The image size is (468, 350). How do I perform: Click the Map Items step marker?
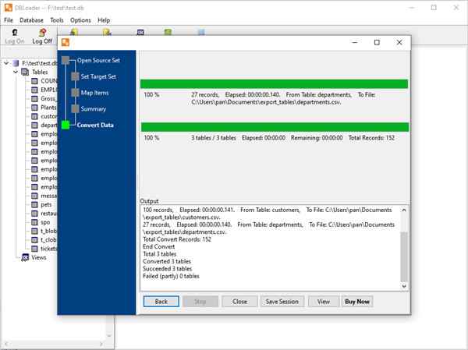click(74, 93)
